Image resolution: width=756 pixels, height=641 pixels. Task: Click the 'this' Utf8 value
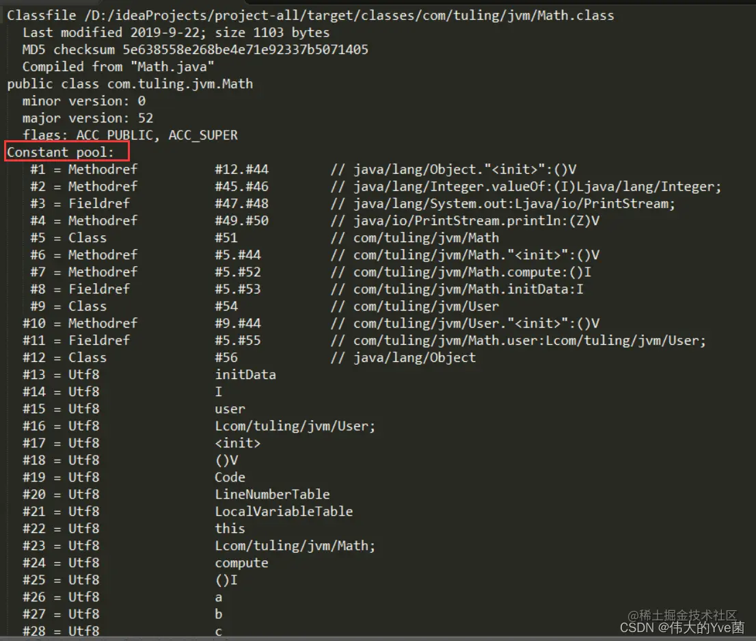point(230,529)
